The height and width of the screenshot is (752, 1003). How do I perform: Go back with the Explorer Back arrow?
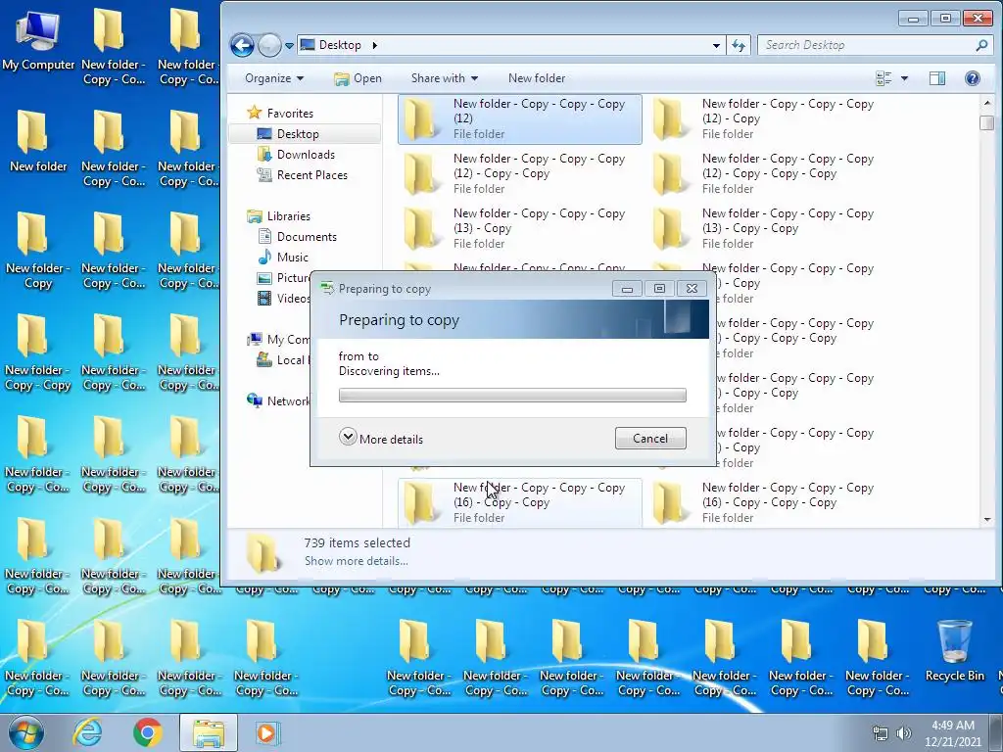(x=242, y=45)
